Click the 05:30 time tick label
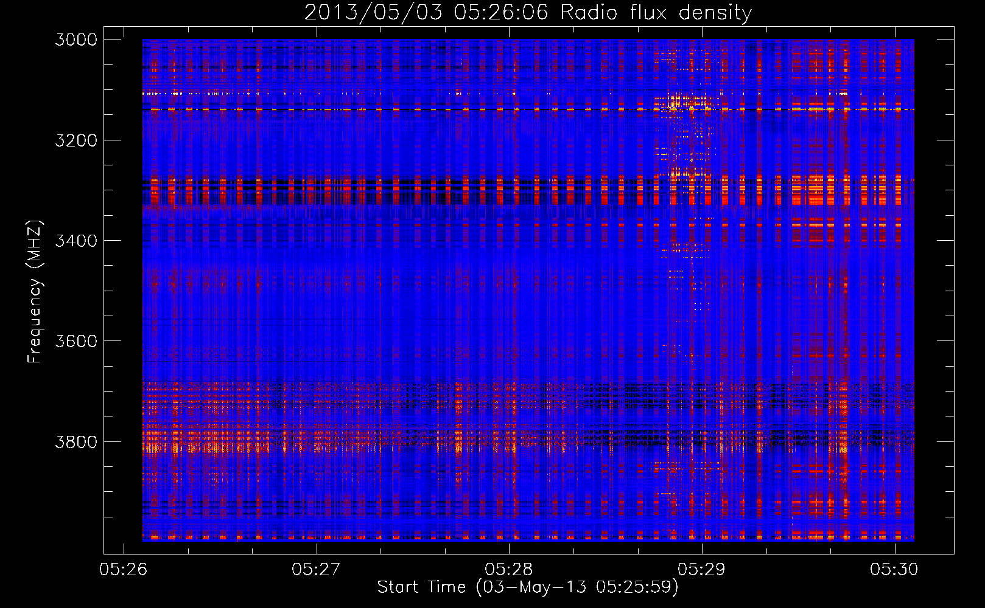The width and height of the screenshot is (985, 608). tap(894, 569)
